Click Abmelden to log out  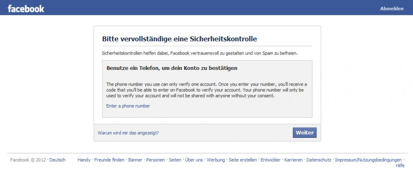click(392, 9)
